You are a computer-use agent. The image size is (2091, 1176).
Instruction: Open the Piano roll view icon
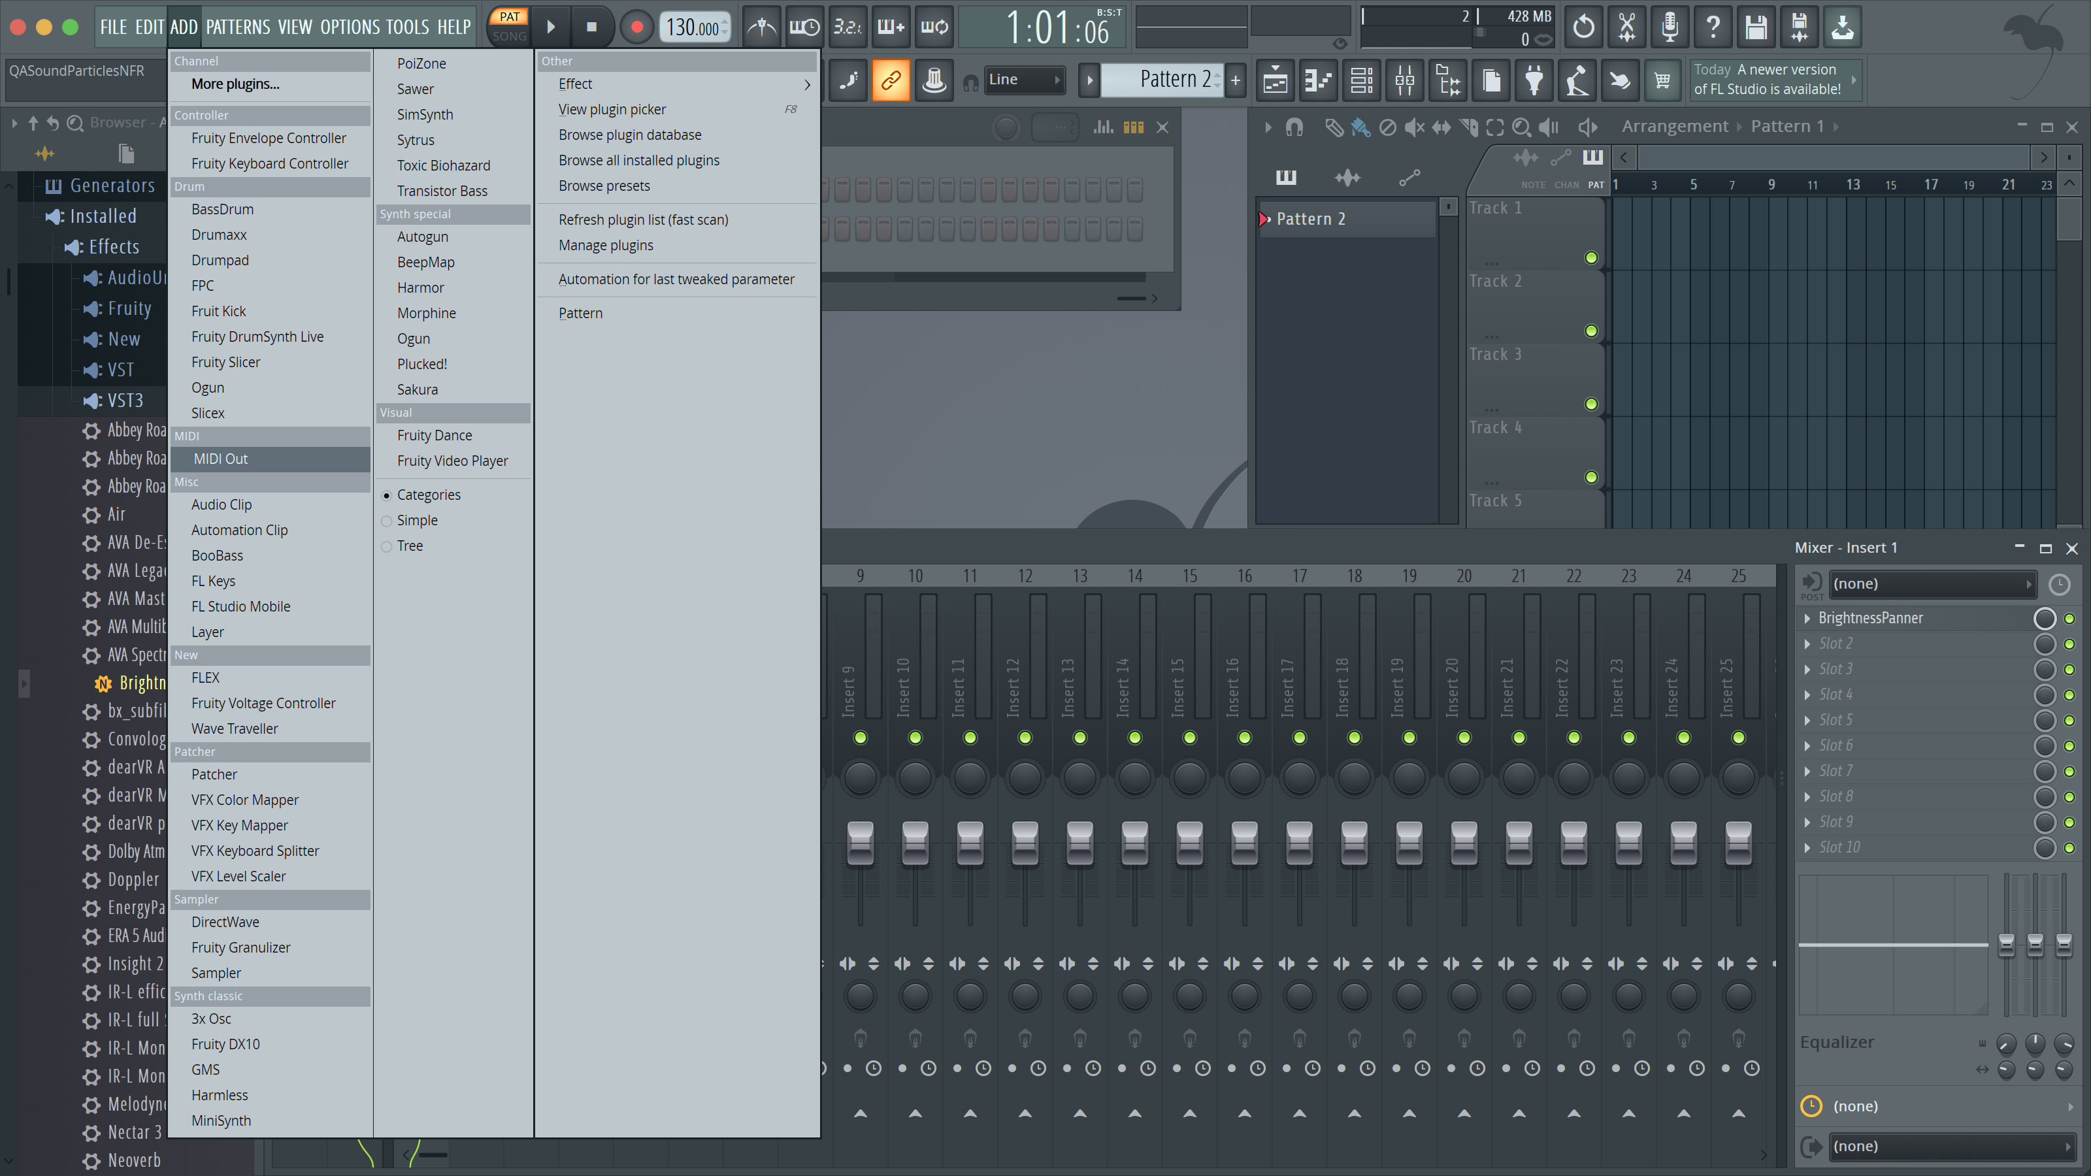coord(1318,80)
